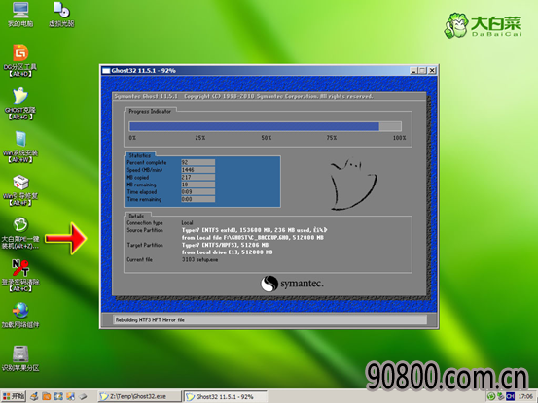Image resolution: width=538 pixels, height=403 pixels.
Task: Click the 17:06 taskbar clock
Action: 525,396
